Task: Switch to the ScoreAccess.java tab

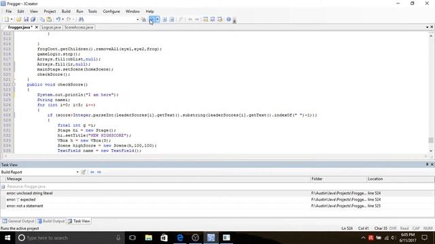Action: (x=79, y=27)
